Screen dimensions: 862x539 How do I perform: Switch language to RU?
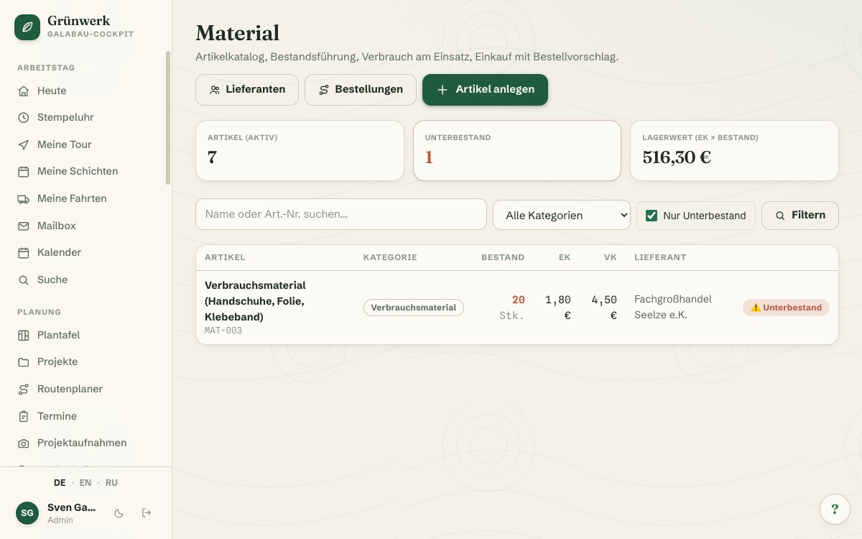(111, 483)
